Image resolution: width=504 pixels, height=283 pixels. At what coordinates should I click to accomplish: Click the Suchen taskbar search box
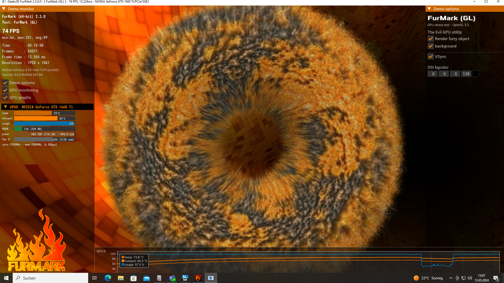click(x=50, y=278)
